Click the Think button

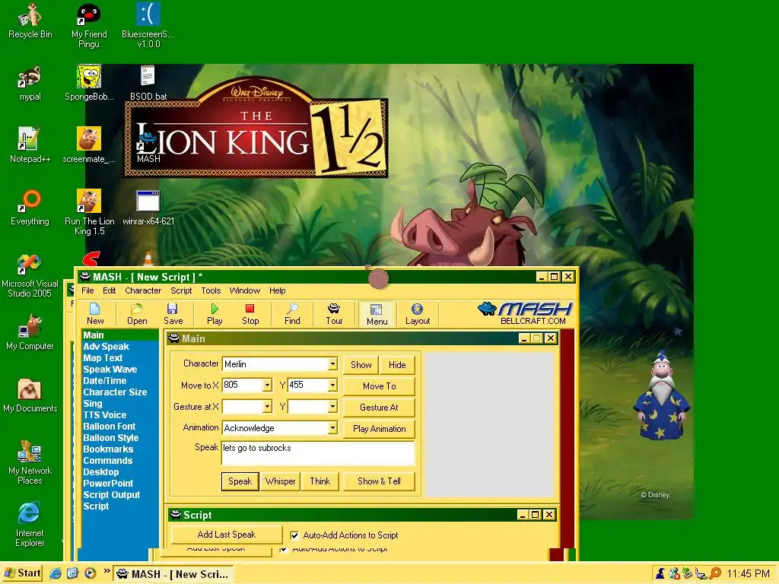(320, 481)
